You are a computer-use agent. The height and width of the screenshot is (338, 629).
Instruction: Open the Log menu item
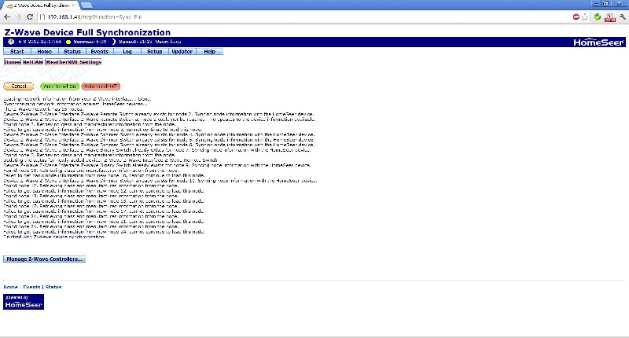coord(127,51)
